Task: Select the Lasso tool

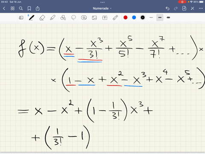Action: [73, 18]
